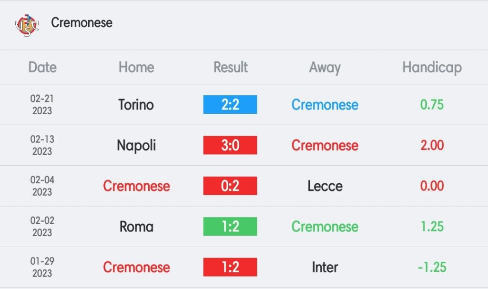Select the Handicap column header
Viewport: 488px width, 289px height.
pyautogui.click(x=432, y=68)
